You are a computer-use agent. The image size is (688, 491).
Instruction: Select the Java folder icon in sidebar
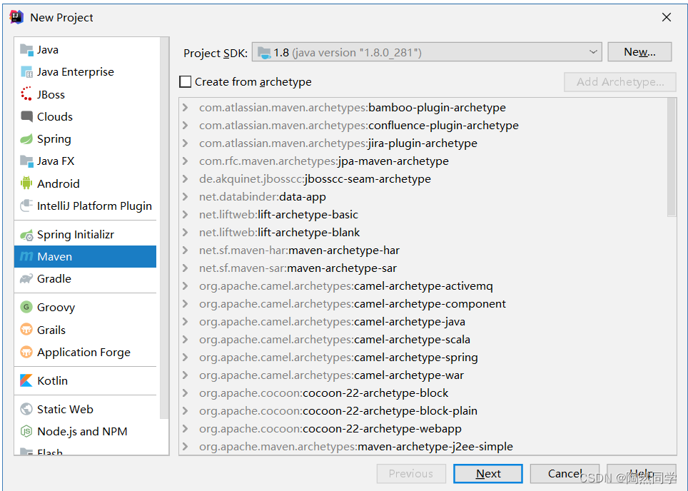[x=26, y=50]
